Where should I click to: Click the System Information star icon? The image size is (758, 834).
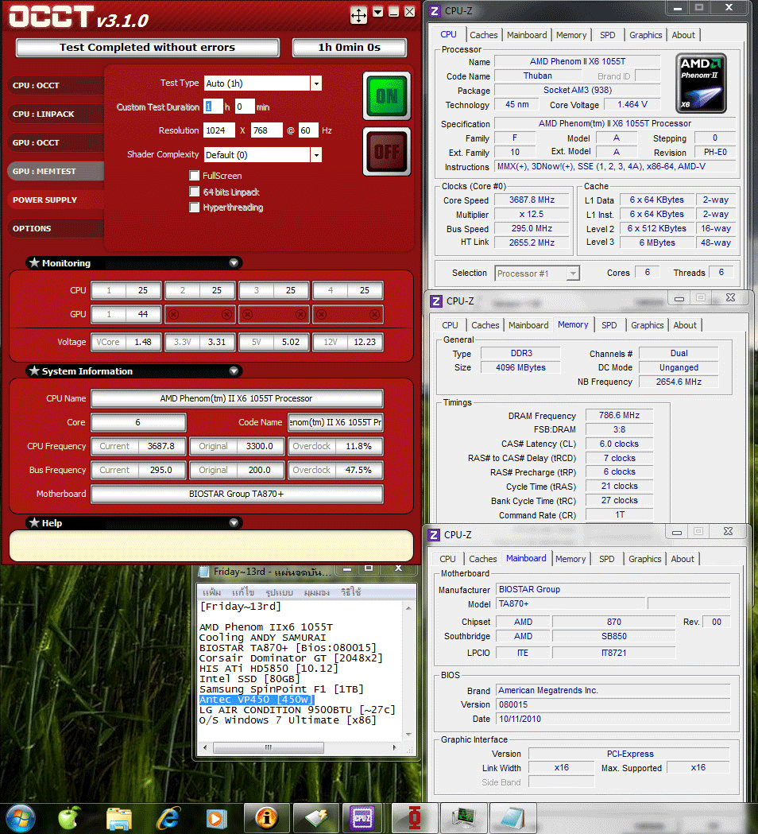(34, 370)
